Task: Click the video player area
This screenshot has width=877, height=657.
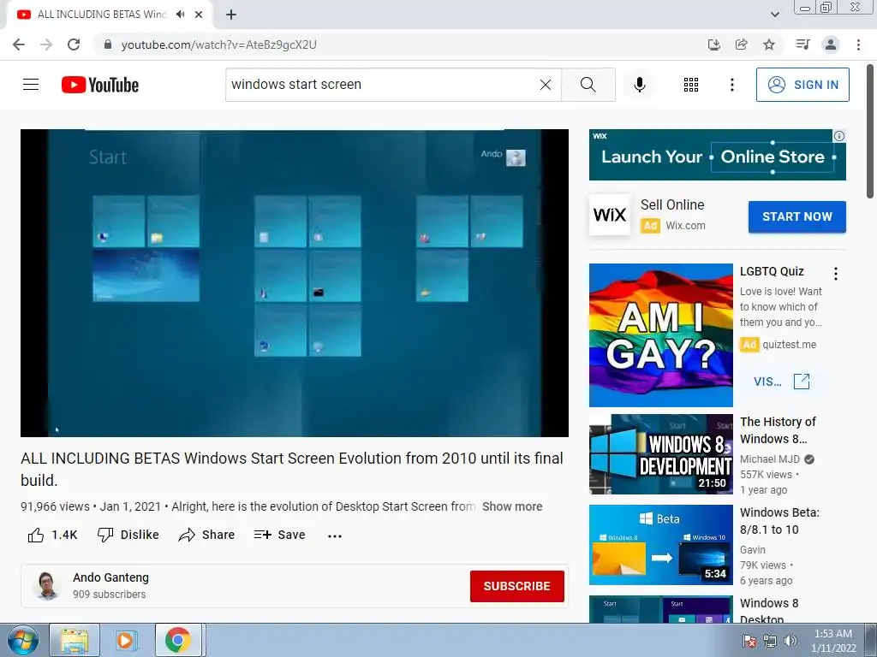Action: [295, 282]
